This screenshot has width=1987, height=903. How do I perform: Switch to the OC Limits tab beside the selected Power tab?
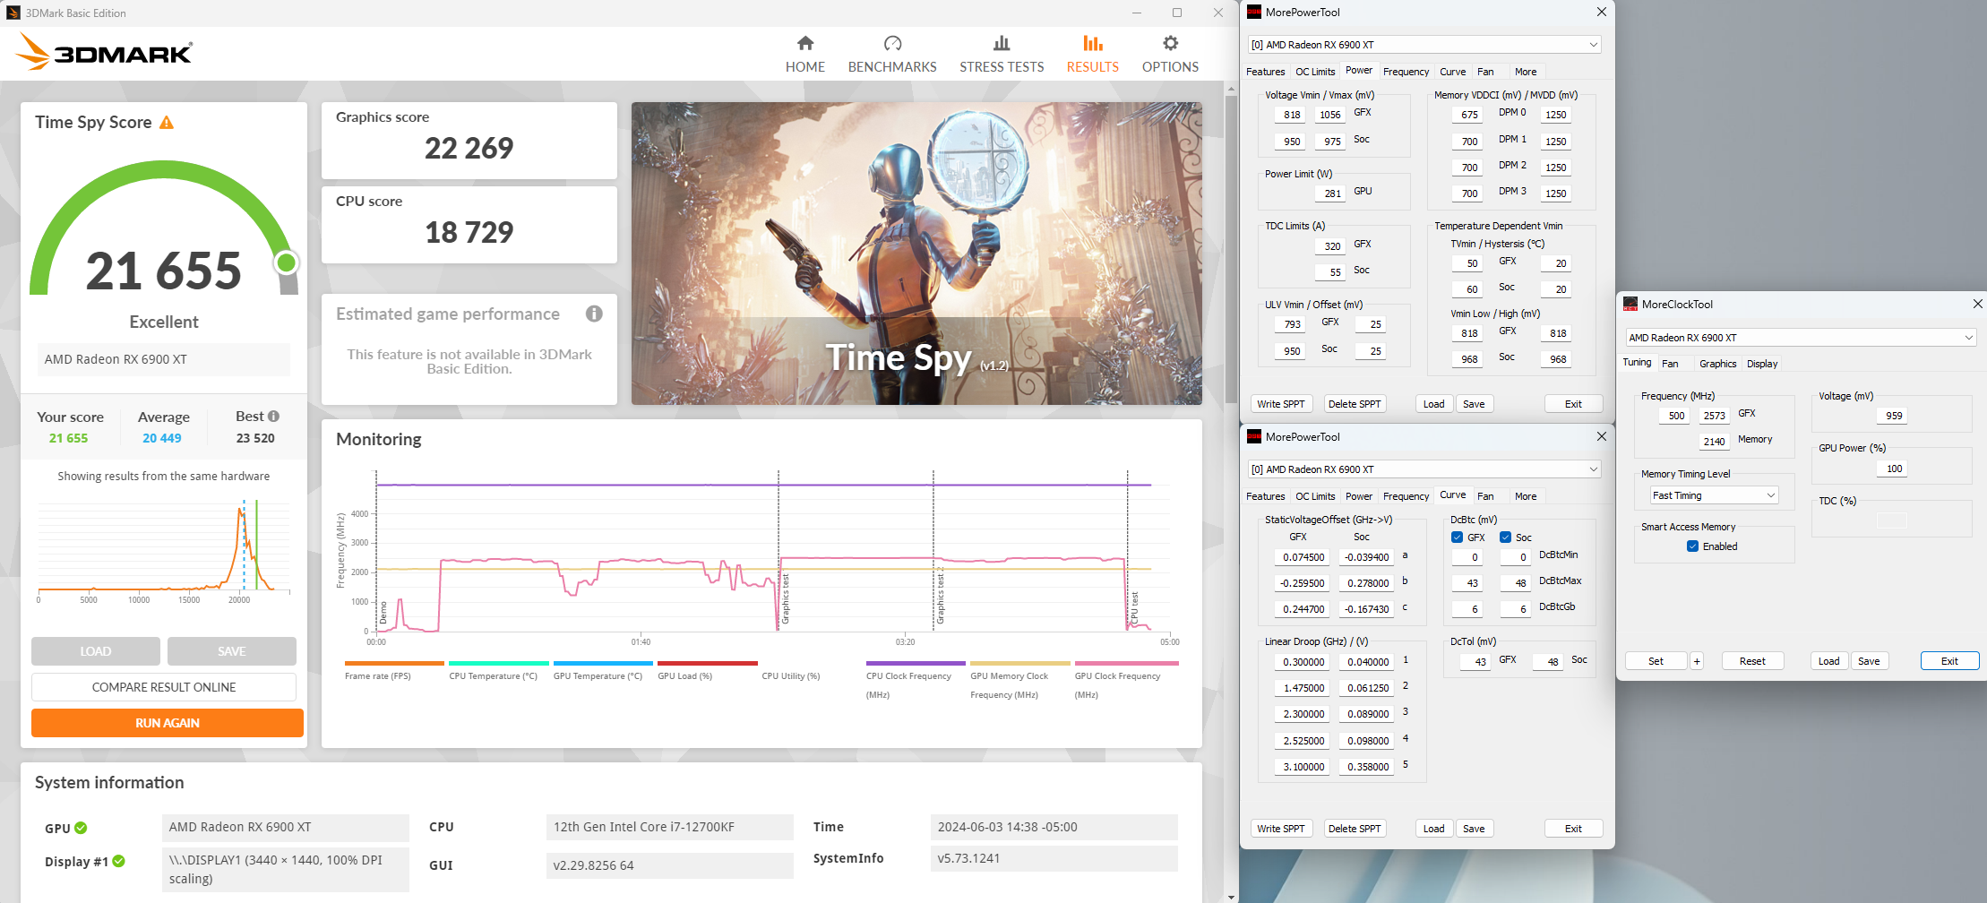(x=1315, y=72)
